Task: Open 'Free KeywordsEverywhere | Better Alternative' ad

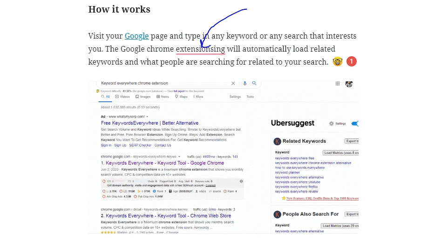Action: coord(149,123)
